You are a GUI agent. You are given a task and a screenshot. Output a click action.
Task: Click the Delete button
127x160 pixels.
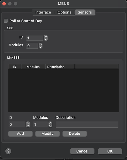pyautogui.click(x=75, y=134)
